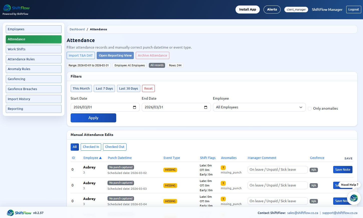
Task: Click the sales@shiftflow.co.za email link
Action: 303,213
